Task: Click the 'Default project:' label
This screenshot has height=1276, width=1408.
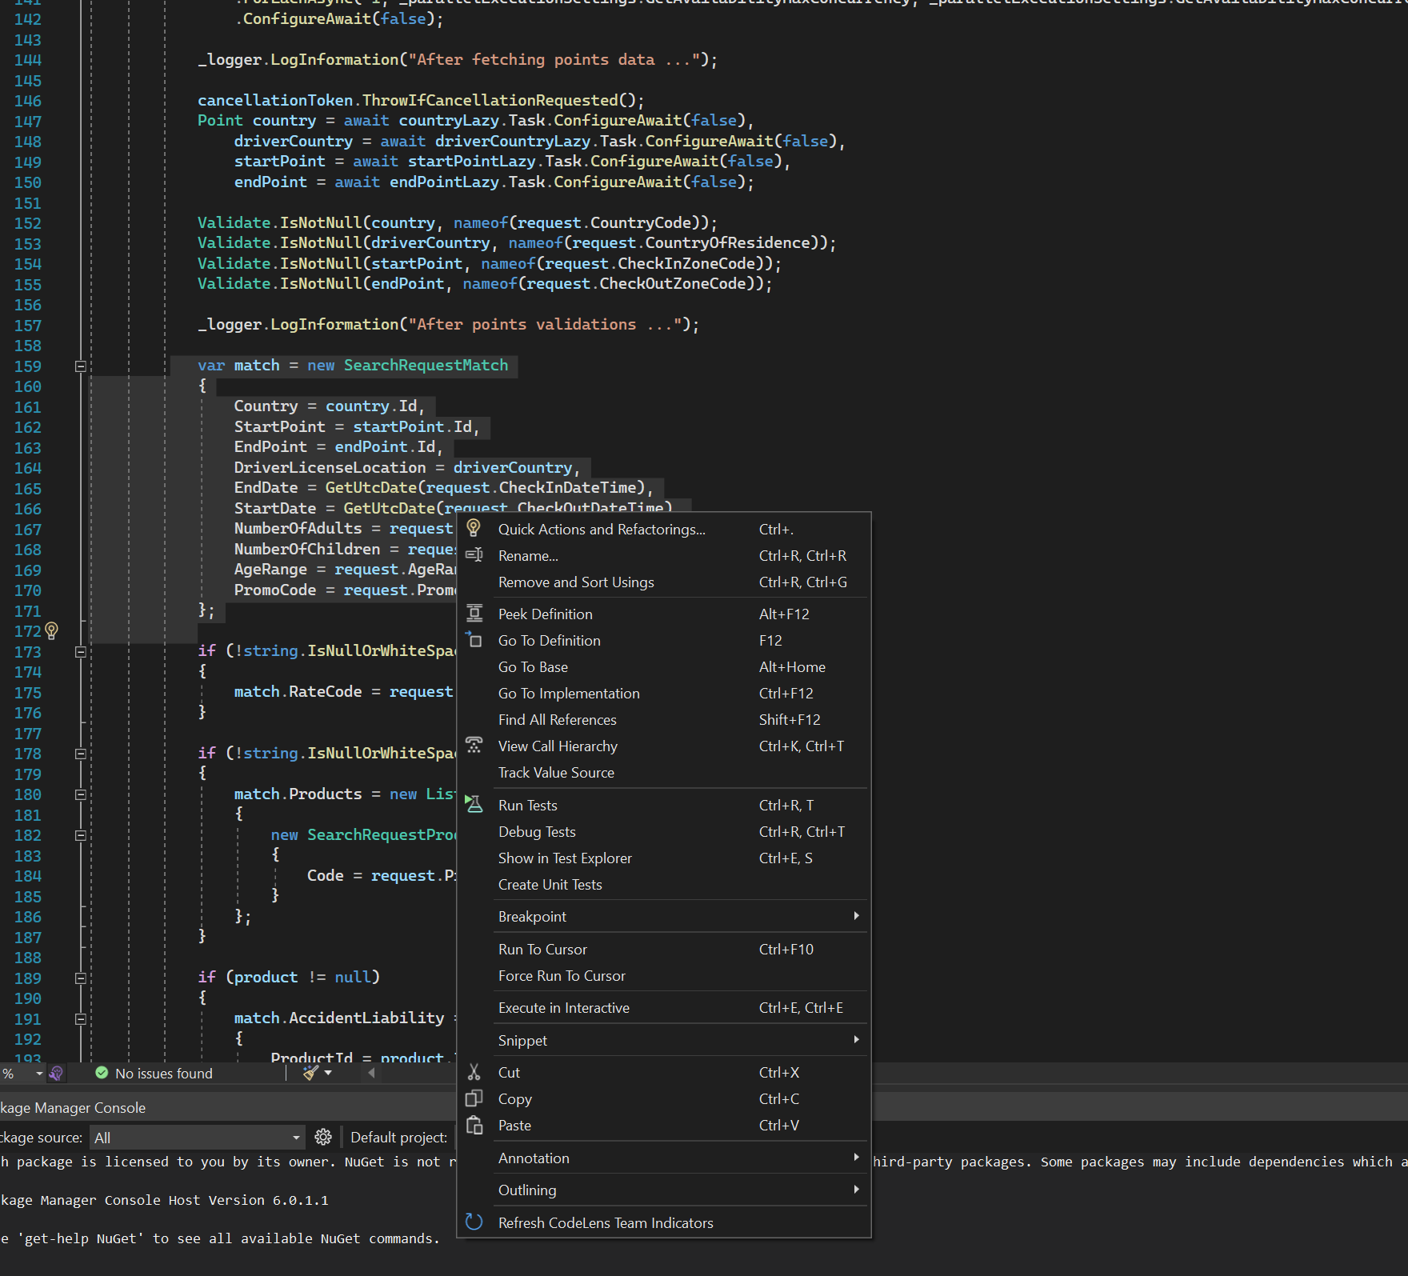Action: (x=398, y=1137)
